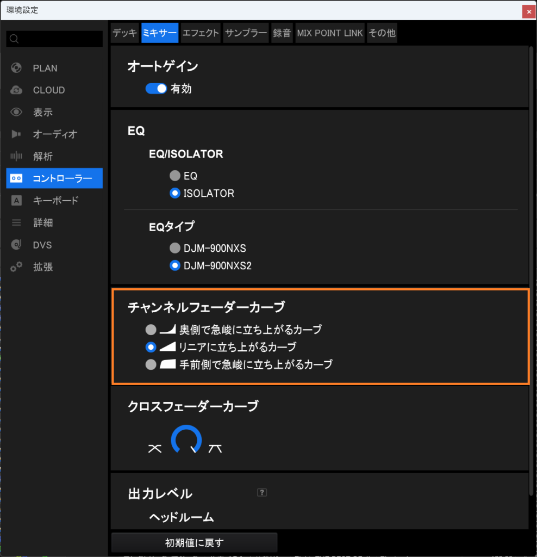The width and height of the screenshot is (537, 557).
Task: Click the 出力レベル help question icon
Action: pos(262,493)
